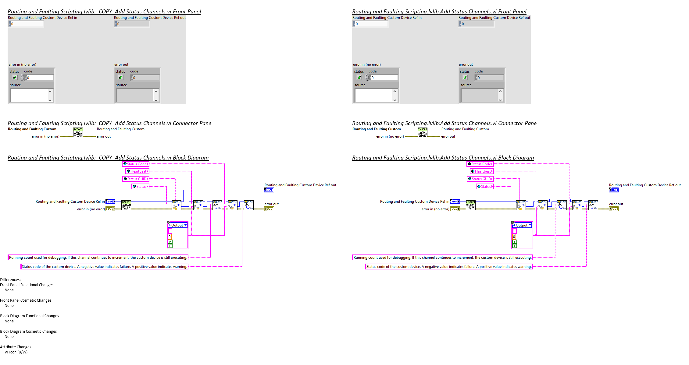Click the Ref in numeric field on the COPY front panel
This screenshot has height=365, width=689.
click(27, 24)
